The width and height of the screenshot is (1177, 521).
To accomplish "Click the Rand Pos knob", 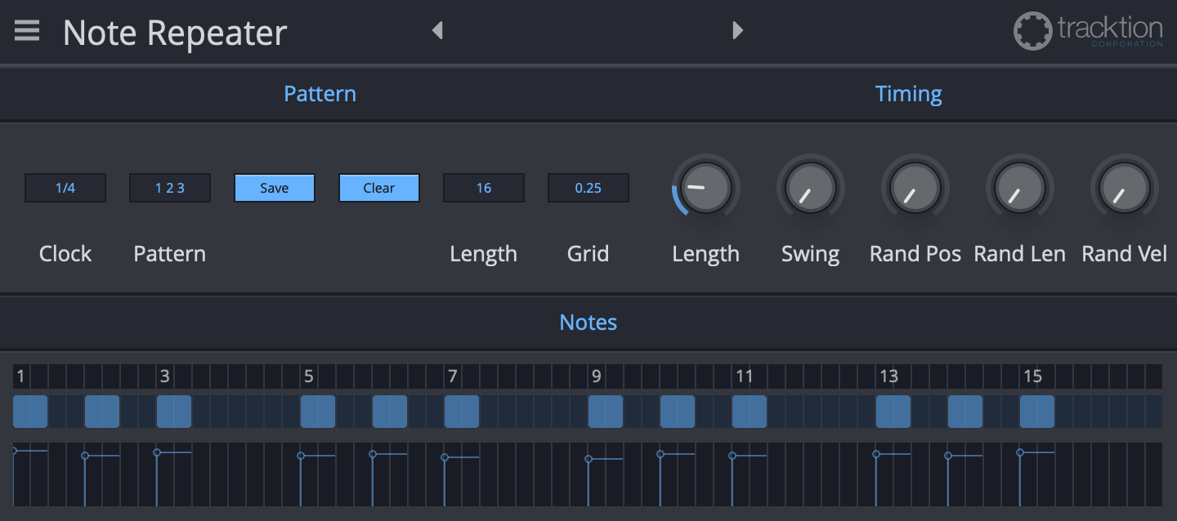I will [x=915, y=187].
